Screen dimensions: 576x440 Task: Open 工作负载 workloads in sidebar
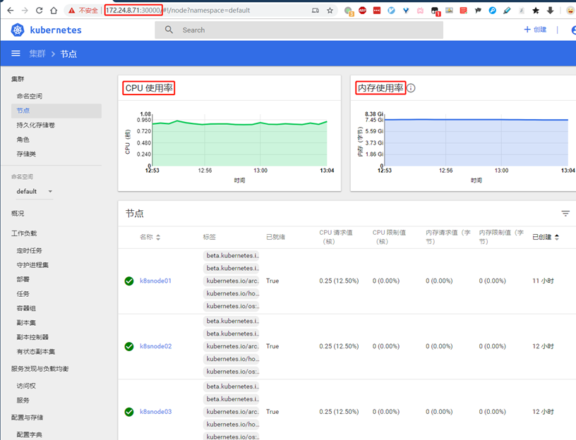pyautogui.click(x=24, y=233)
